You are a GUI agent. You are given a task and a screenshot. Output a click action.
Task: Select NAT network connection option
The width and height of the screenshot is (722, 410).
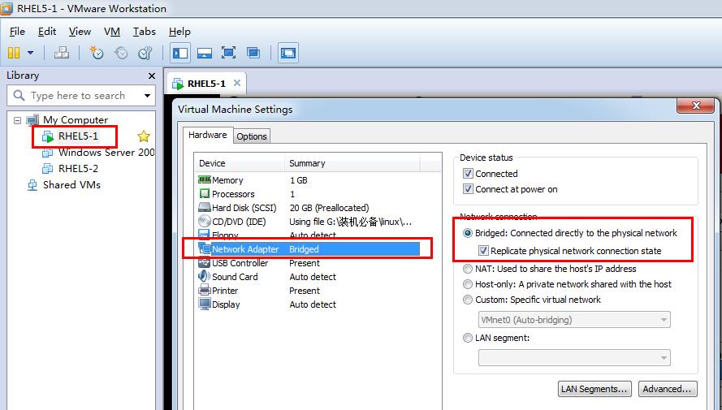[x=468, y=269]
